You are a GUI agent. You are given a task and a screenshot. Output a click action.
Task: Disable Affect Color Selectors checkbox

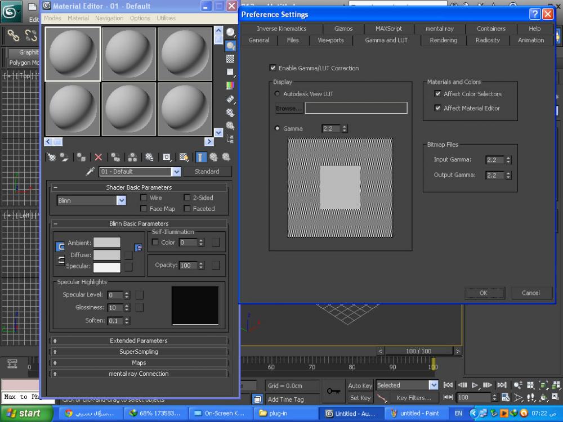point(438,94)
